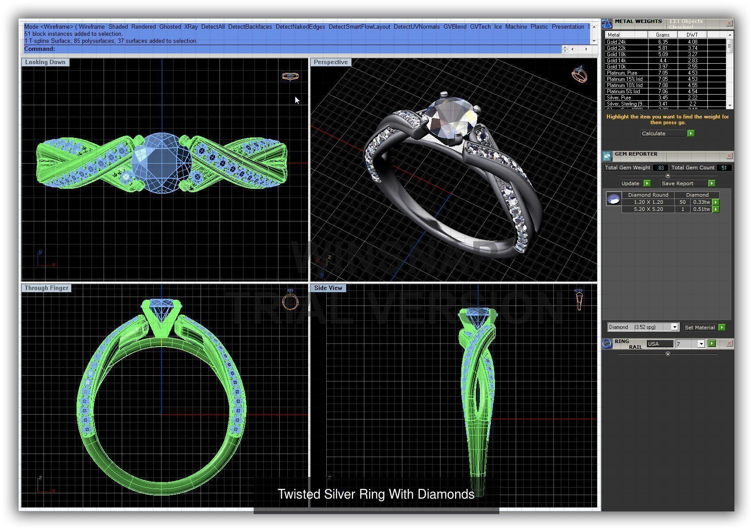Image resolution: width=753 pixels, height=530 pixels.
Task: Click the Set Material button
Action: coord(699,328)
